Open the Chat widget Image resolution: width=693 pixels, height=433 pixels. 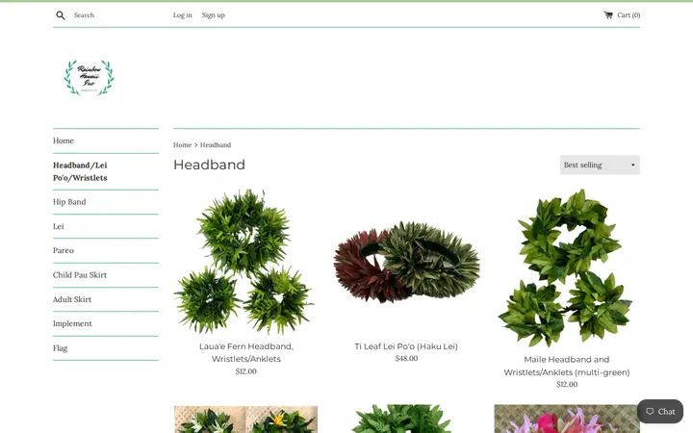(x=660, y=412)
